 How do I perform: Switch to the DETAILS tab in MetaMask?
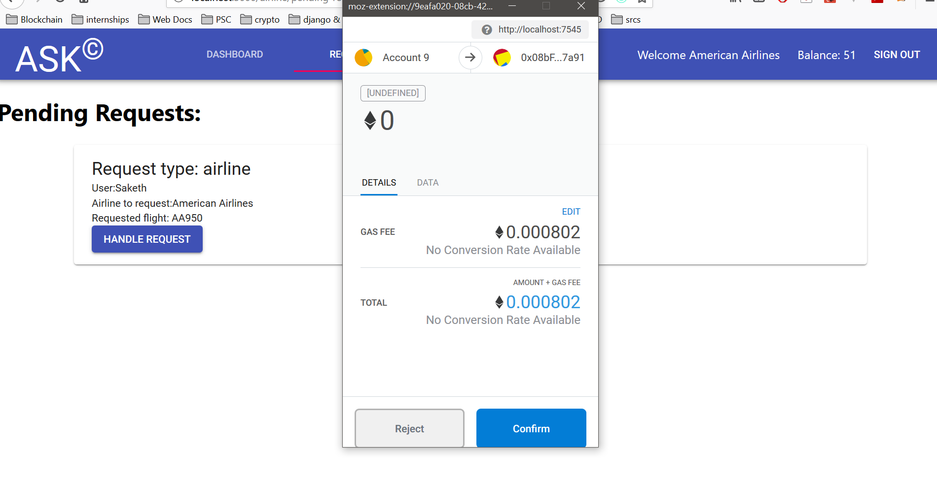(x=379, y=183)
